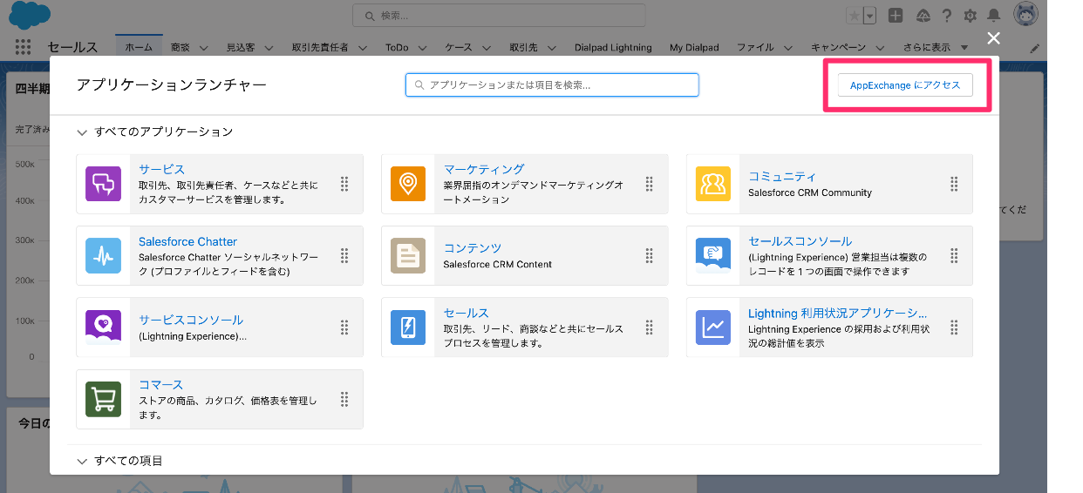The height and width of the screenshot is (493, 1083).
Task: Open the キャンペーン tab dropdown chevron
Action: click(x=881, y=48)
